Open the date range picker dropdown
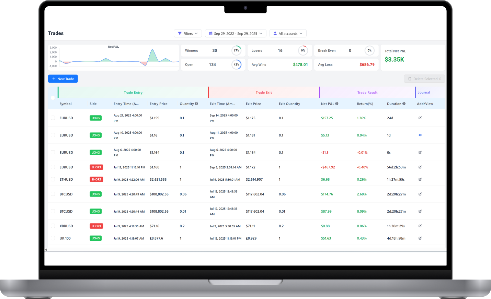This screenshot has height=299, width=491. click(236, 34)
